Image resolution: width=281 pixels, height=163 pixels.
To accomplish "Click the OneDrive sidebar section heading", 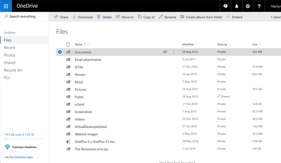I will [x=10, y=33].
